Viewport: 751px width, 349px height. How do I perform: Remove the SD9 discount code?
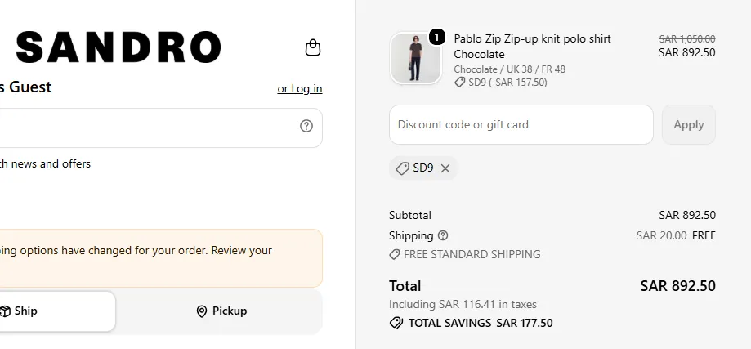coord(445,168)
